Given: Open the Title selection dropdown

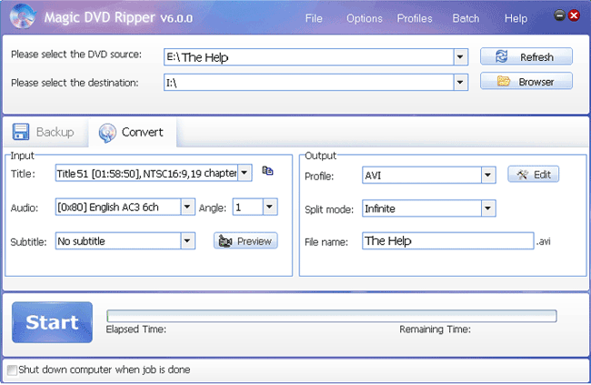Looking at the screenshot, I should tap(245, 173).
